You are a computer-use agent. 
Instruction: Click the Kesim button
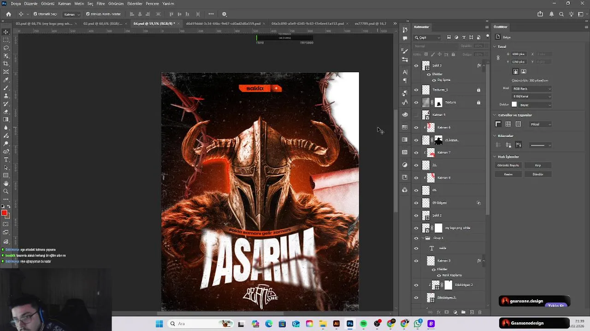click(508, 174)
